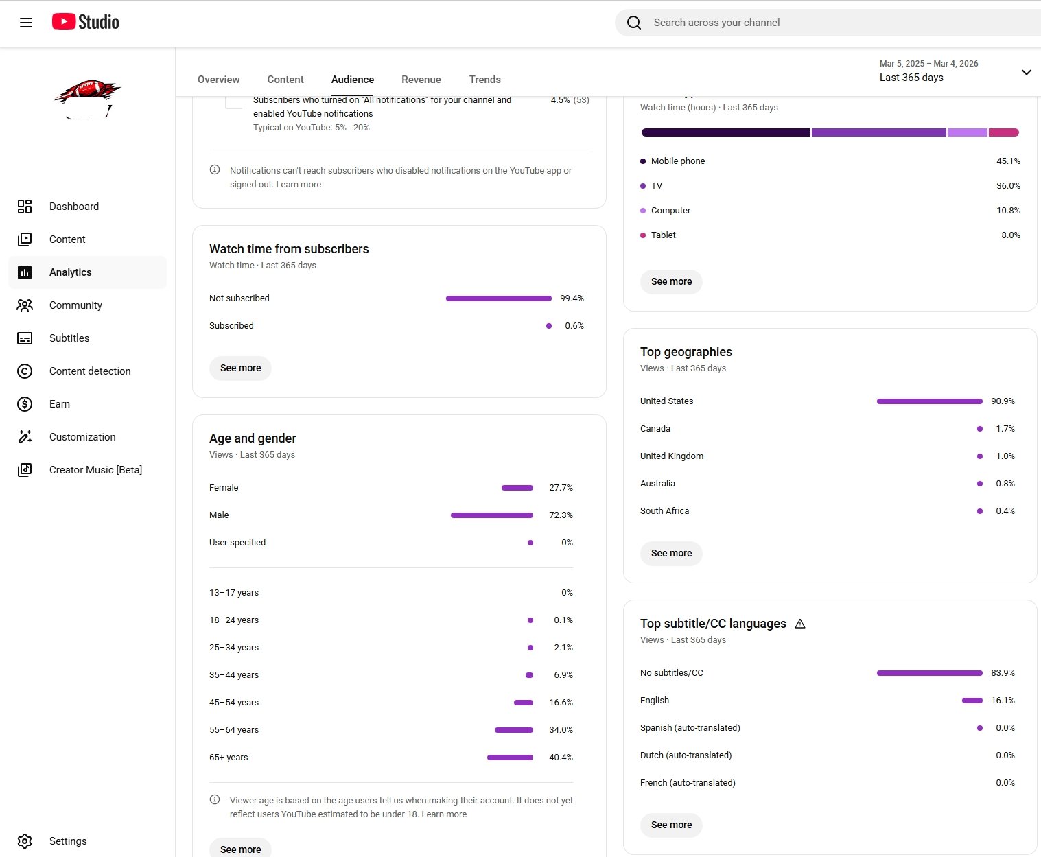Screen dimensions: 1041x857
Task: Click the Mobile phone segment of device bar
Action: (725, 132)
